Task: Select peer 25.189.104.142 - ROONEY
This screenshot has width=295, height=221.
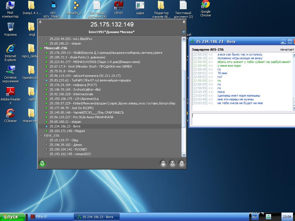Action: click(68, 149)
